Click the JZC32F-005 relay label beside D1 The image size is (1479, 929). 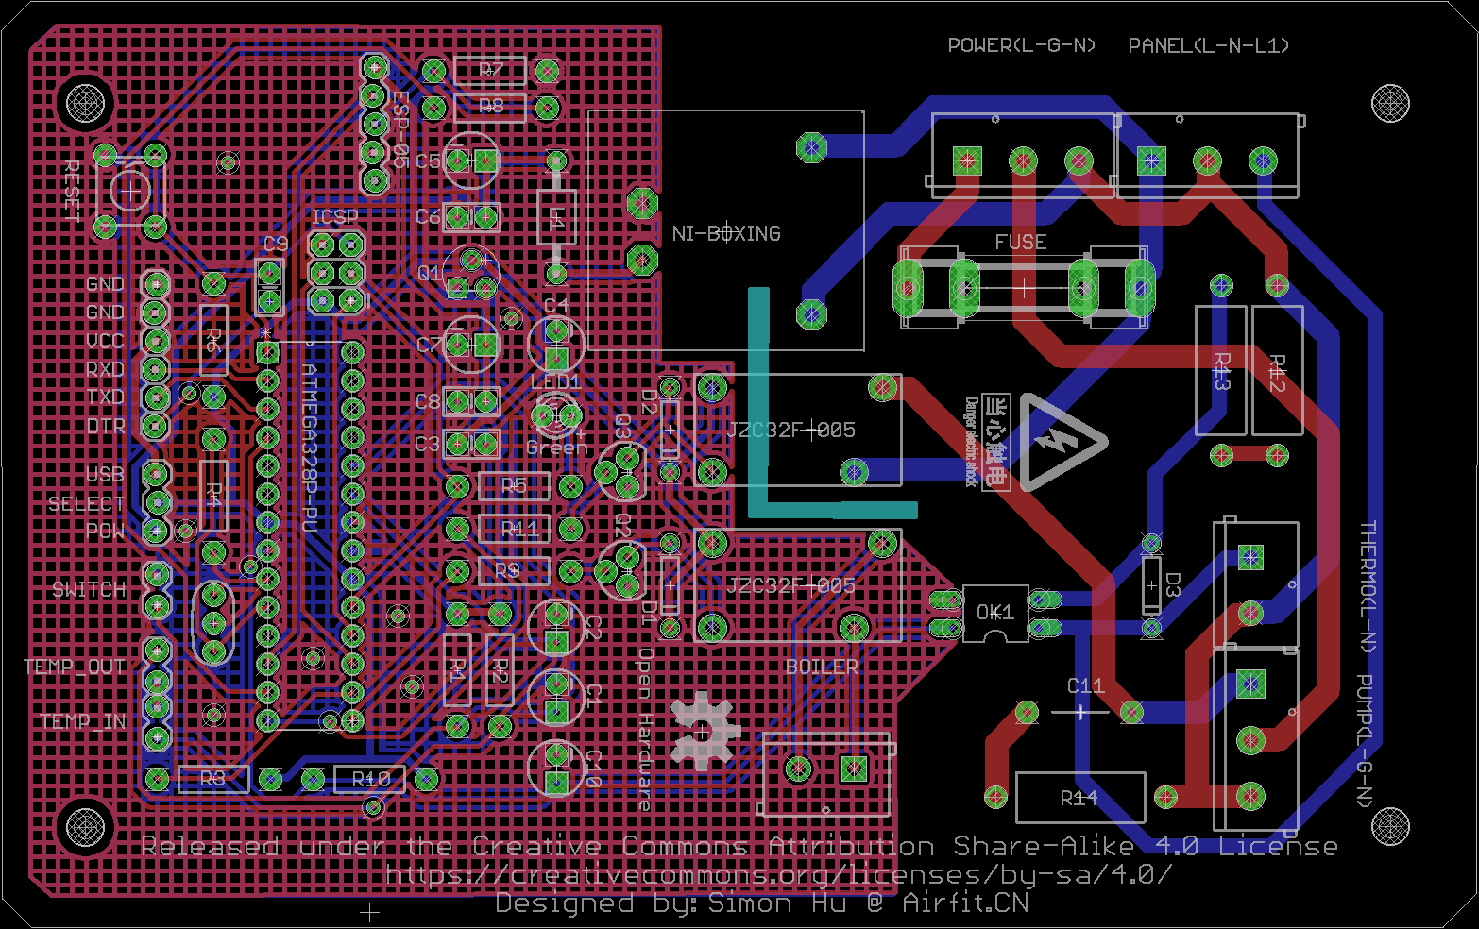tap(790, 585)
